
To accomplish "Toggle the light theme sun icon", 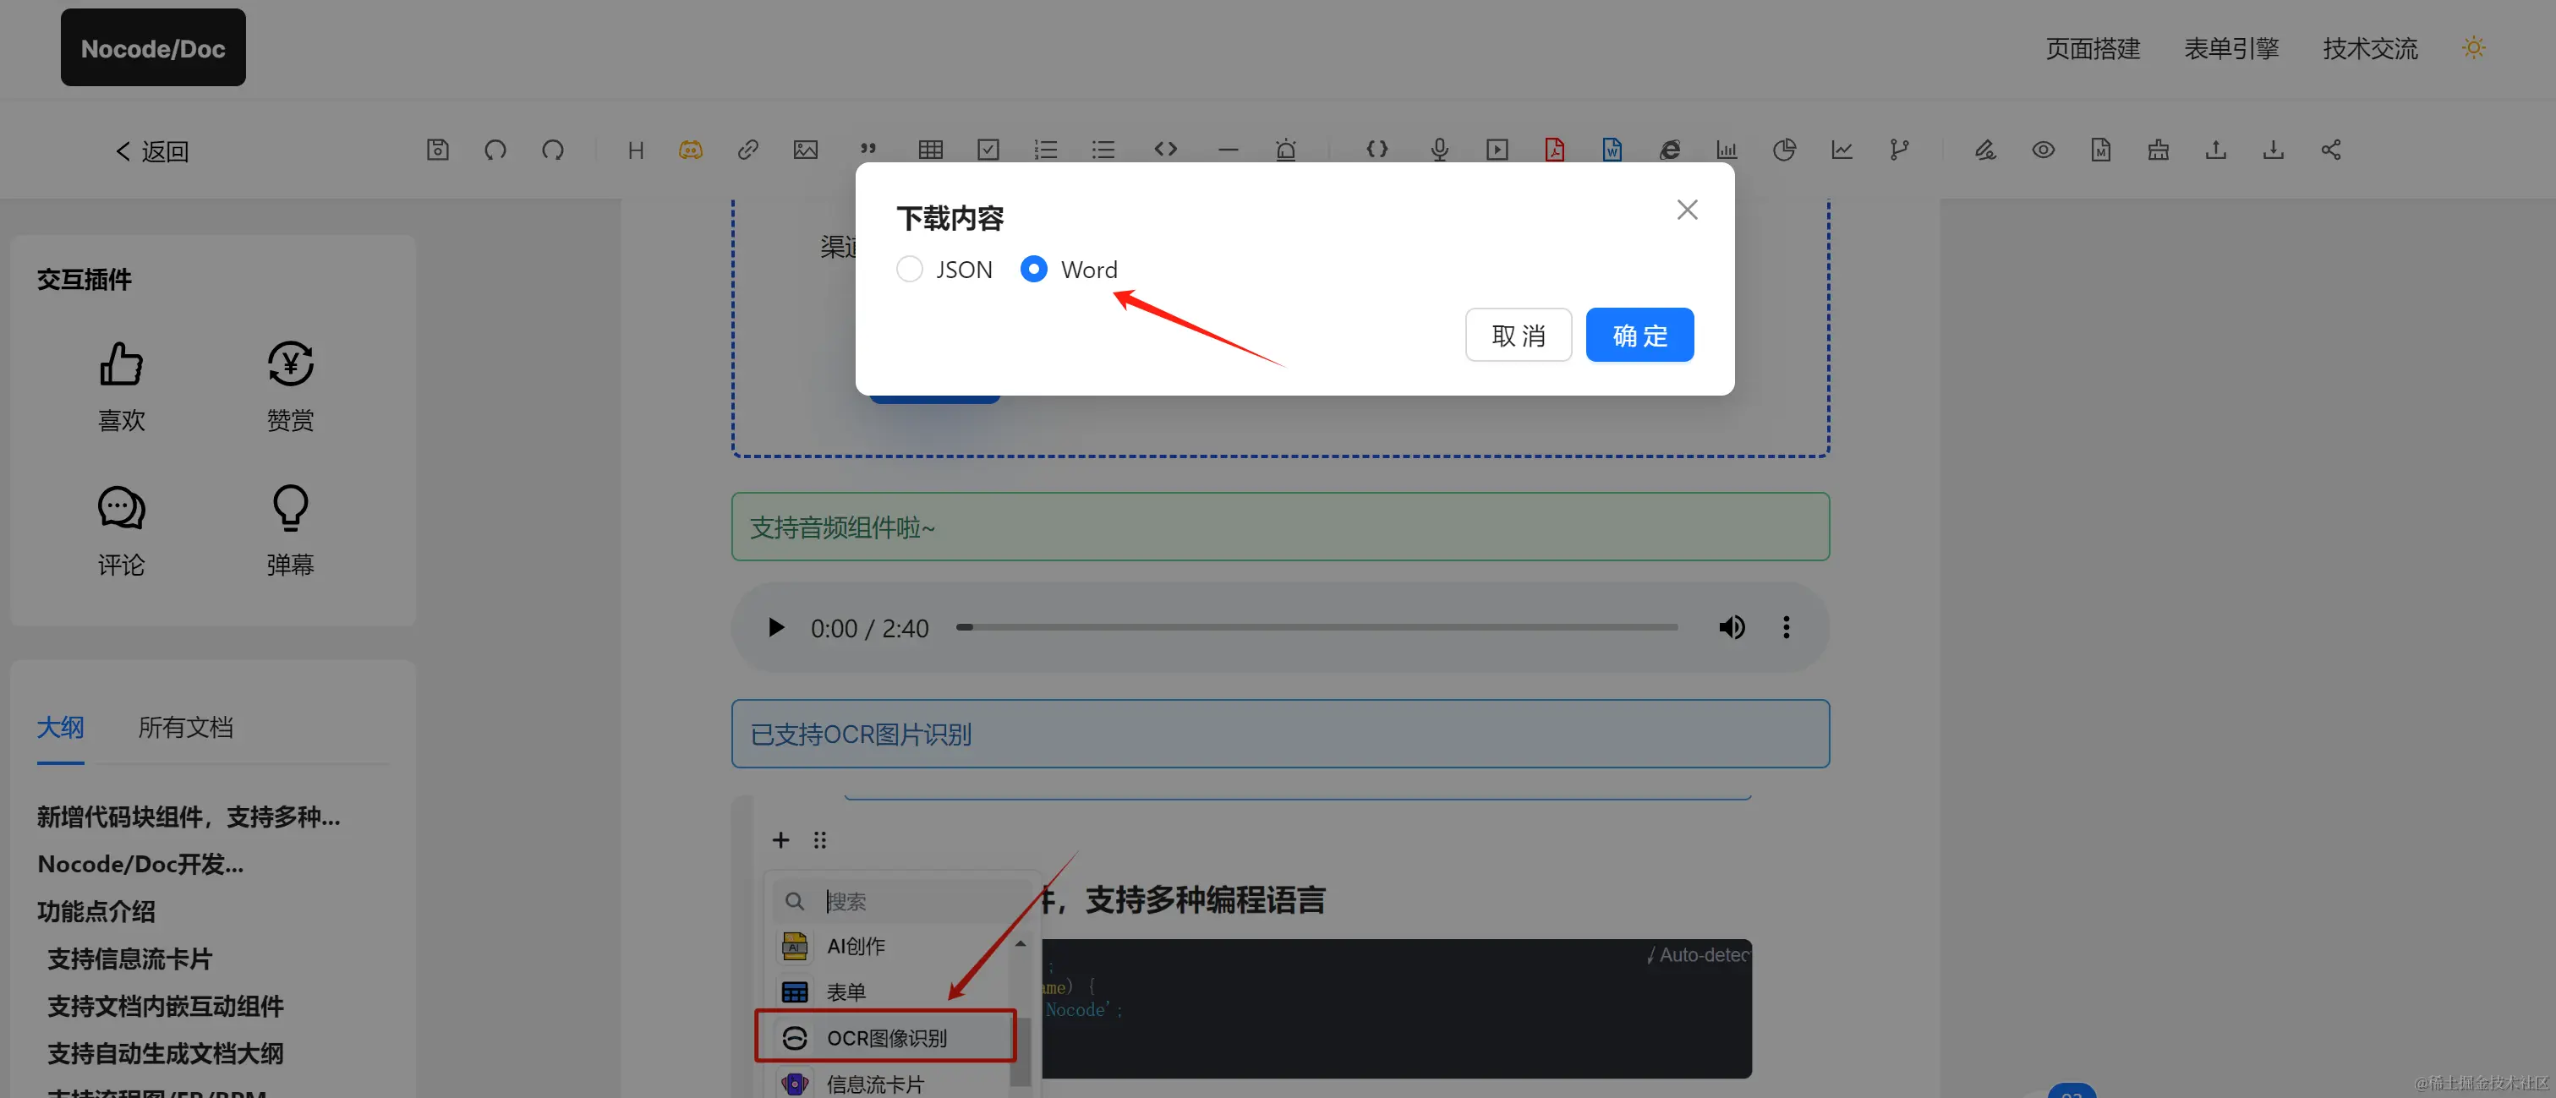I will [x=2474, y=47].
